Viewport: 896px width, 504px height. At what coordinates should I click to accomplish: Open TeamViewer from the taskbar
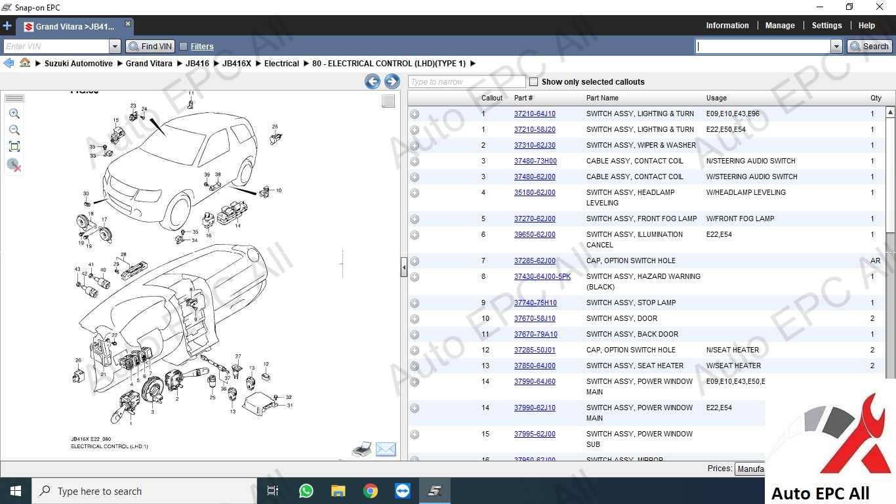402,491
